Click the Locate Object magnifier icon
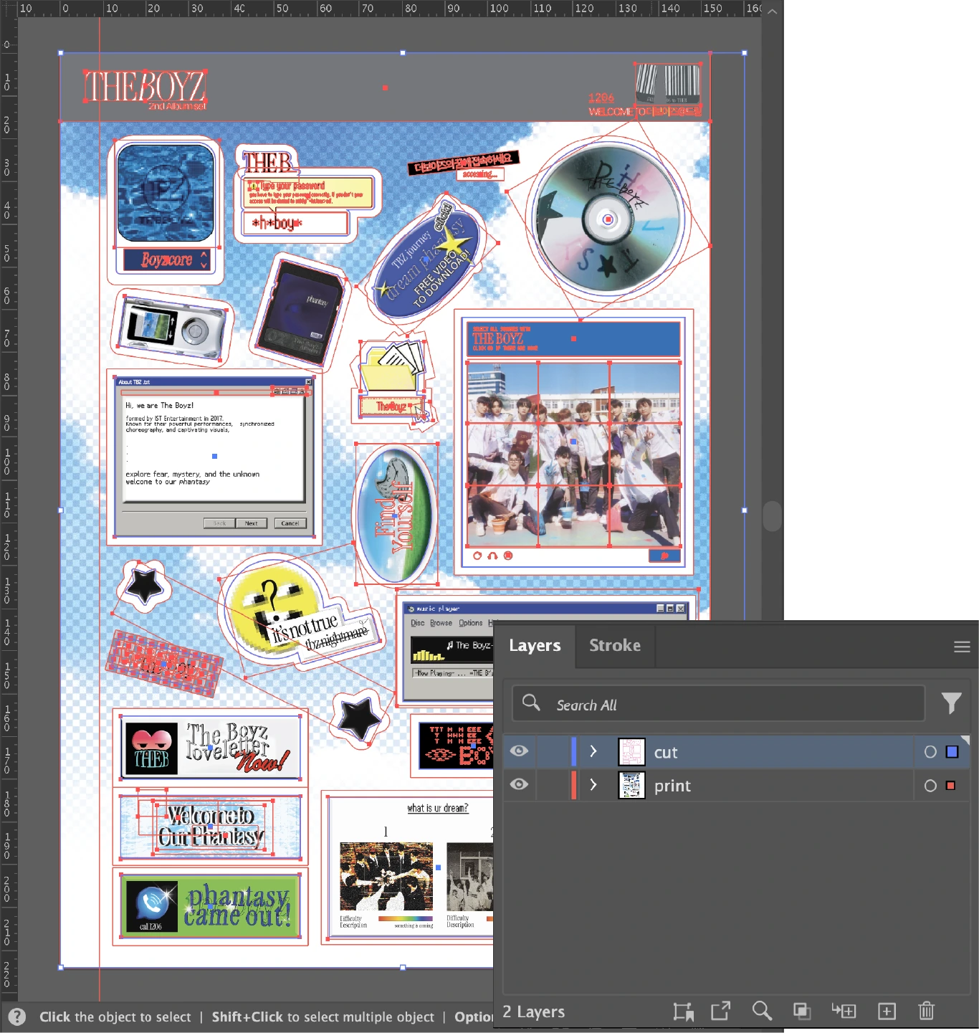The image size is (979, 1033). [761, 1011]
